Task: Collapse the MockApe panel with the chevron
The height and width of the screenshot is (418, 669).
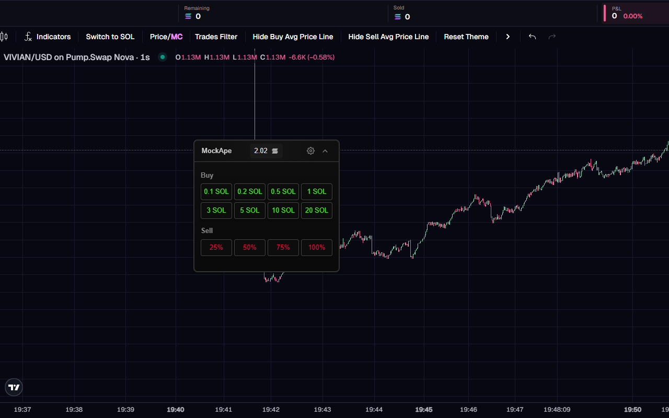Action: coord(325,150)
